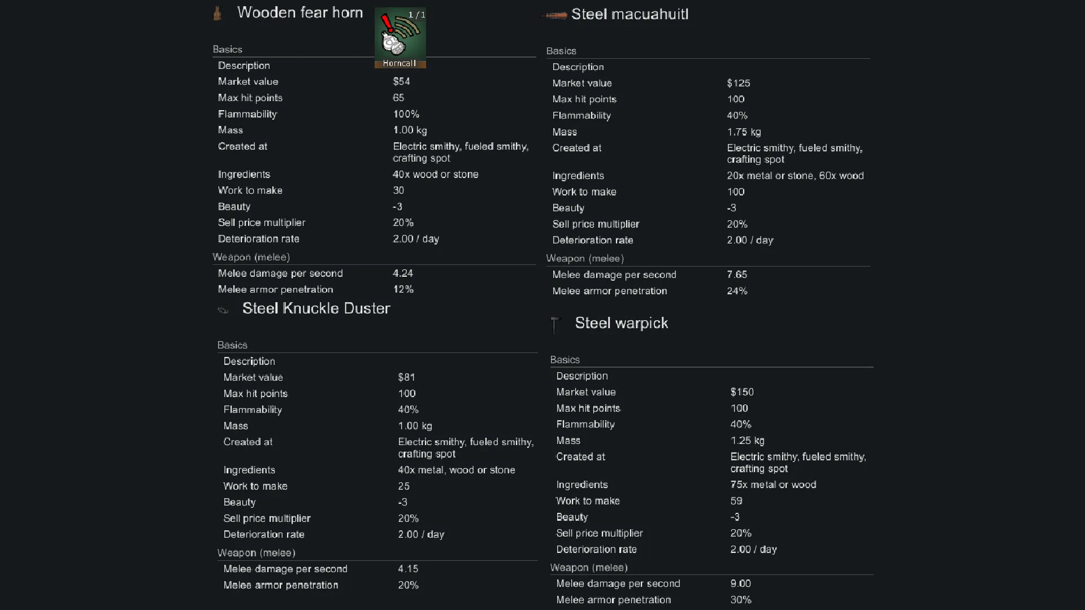Click the Steel macuahuitl weapon icon

click(554, 15)
